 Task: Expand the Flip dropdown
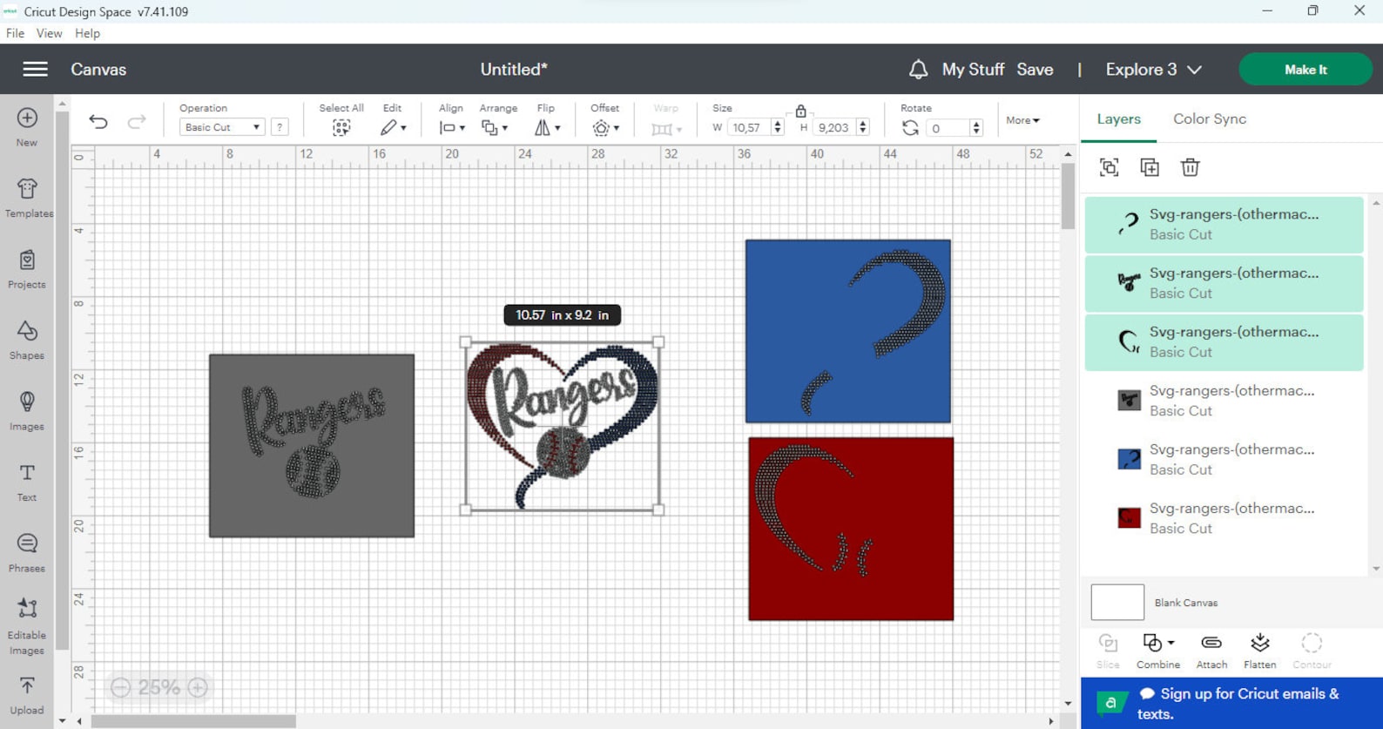[547, 128]
